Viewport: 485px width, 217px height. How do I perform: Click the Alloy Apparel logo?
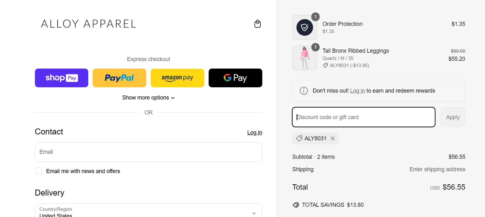(88, 24)
